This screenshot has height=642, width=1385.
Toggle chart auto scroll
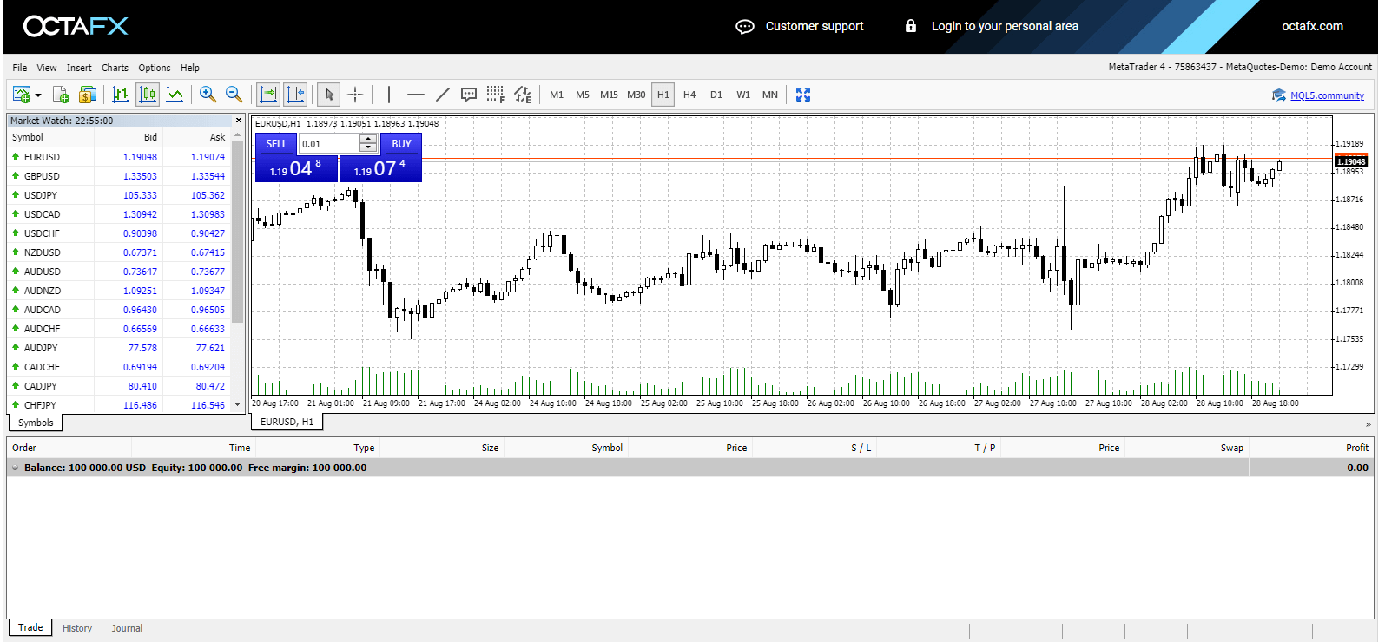pyautogui.click(x=268, y=95)
